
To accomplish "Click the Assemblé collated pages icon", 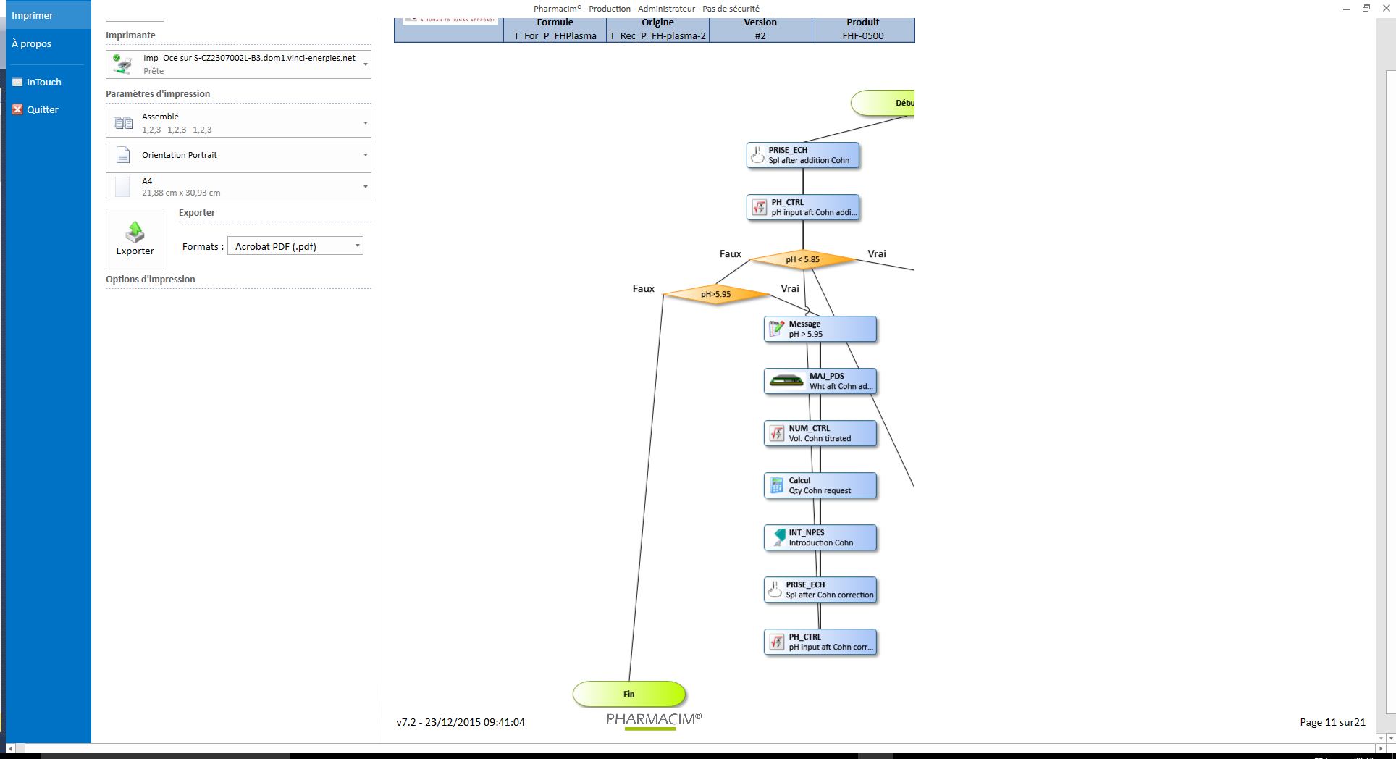I will [x=123, y=123].
